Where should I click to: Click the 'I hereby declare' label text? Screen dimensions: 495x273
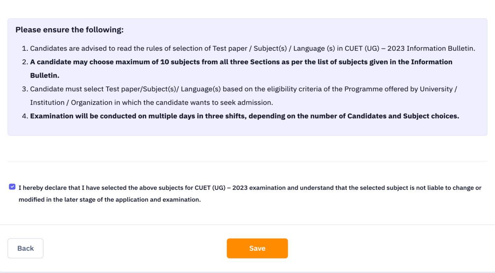click(250, 194)
